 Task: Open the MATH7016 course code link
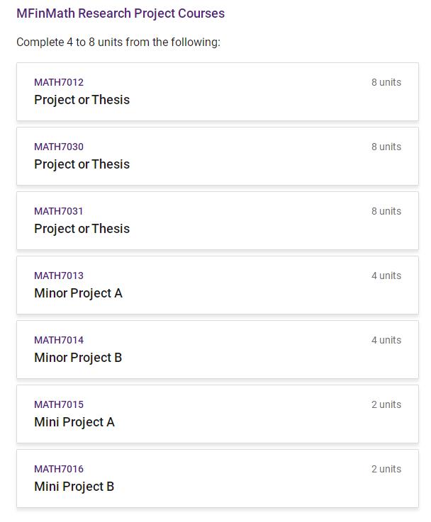click(x=59, y=469)
